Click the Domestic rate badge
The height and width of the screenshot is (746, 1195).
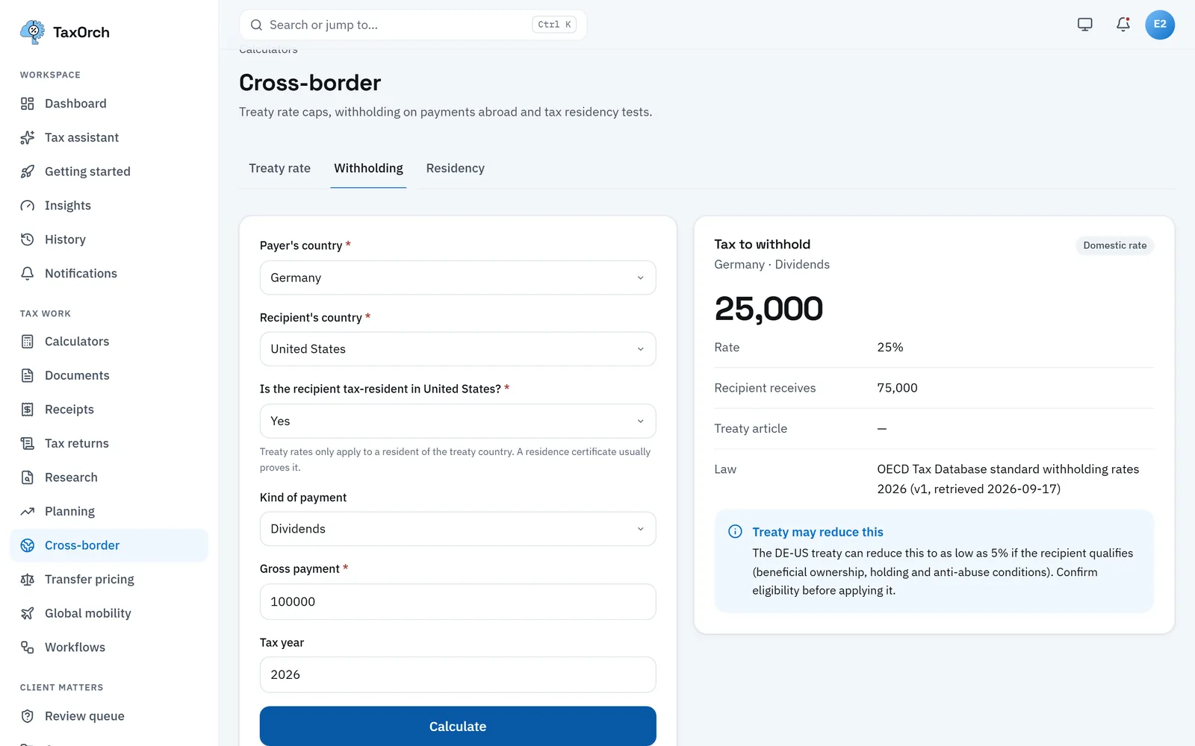(x=1114, y=245)
